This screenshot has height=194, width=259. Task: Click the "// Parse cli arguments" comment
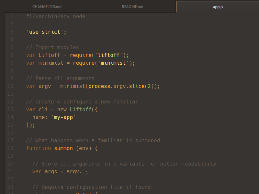coord(60,78)
